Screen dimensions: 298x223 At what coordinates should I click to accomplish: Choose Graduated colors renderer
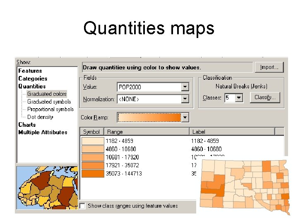point(47,94)
